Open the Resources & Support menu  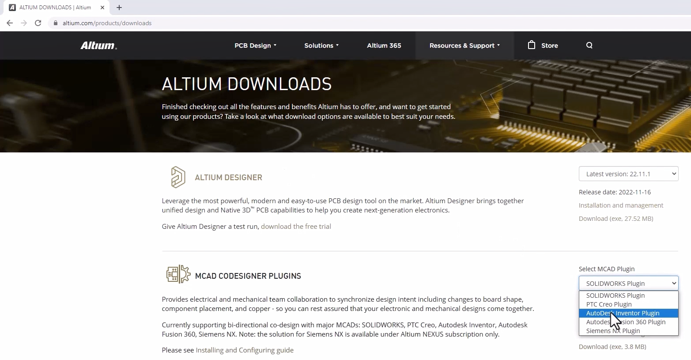coord(464,45)
